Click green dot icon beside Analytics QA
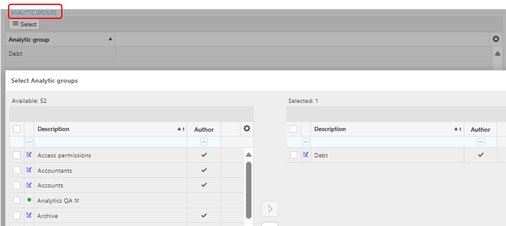 [x=29, y=200]
